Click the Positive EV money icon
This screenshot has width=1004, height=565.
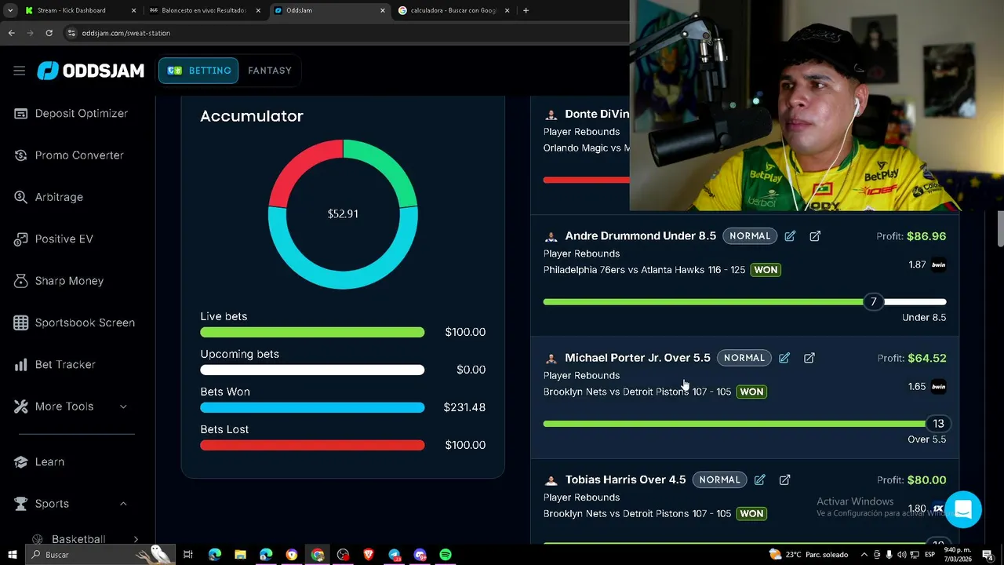click(21, 239)
